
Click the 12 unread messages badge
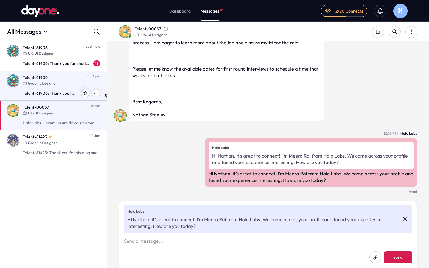click(97, 63)
